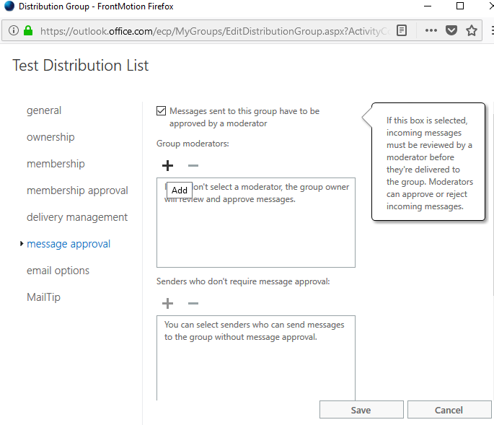494x425 pixels.
Task: Click the Remove moderator minus icon
Action: coord(193,166)
